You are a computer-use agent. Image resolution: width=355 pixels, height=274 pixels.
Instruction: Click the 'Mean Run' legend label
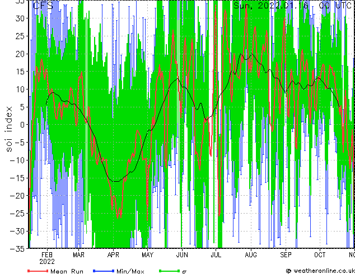click(x=67, y=271)
